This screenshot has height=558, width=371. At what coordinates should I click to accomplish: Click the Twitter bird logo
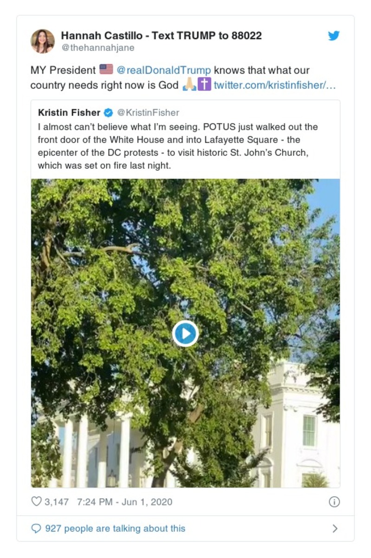334,36
